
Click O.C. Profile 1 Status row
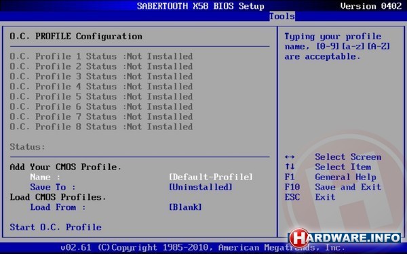pyautogui.click(x=101, y=56)
